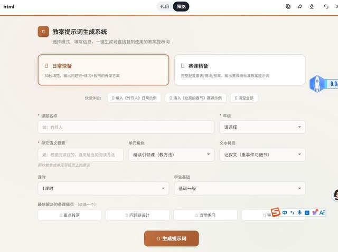Click the share arrow icon in header
The width and height of the screenshot is (338, 252).
[299, 6]
